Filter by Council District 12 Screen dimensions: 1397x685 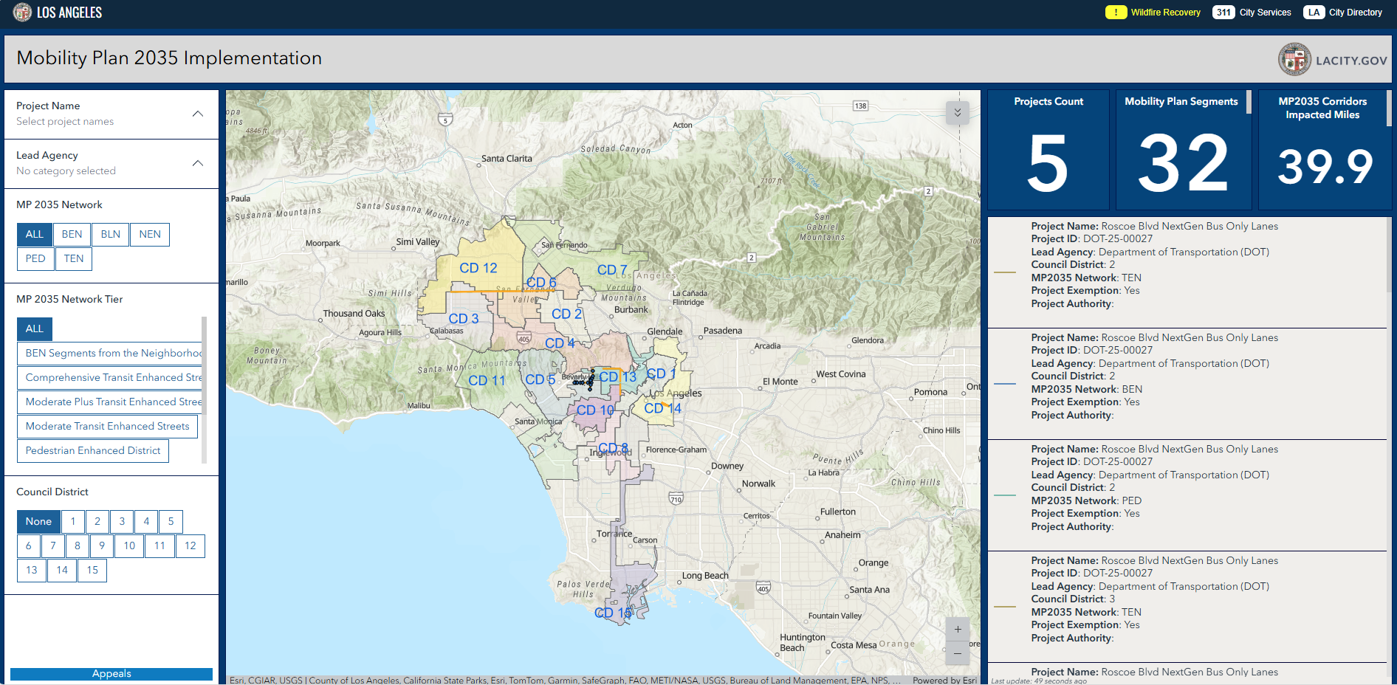[x=190, y=546]
